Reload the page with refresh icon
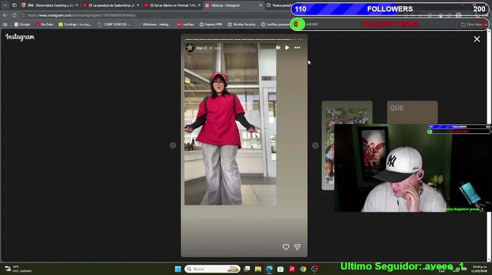The height and width of the screenshot is (275, 492). pyautogui.click(x=14, y=15)
